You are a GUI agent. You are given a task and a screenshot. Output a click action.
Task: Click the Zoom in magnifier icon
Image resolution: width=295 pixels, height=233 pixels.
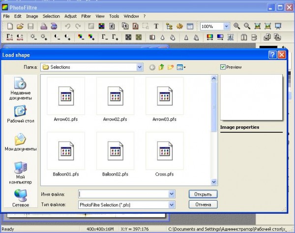point(236,26)
